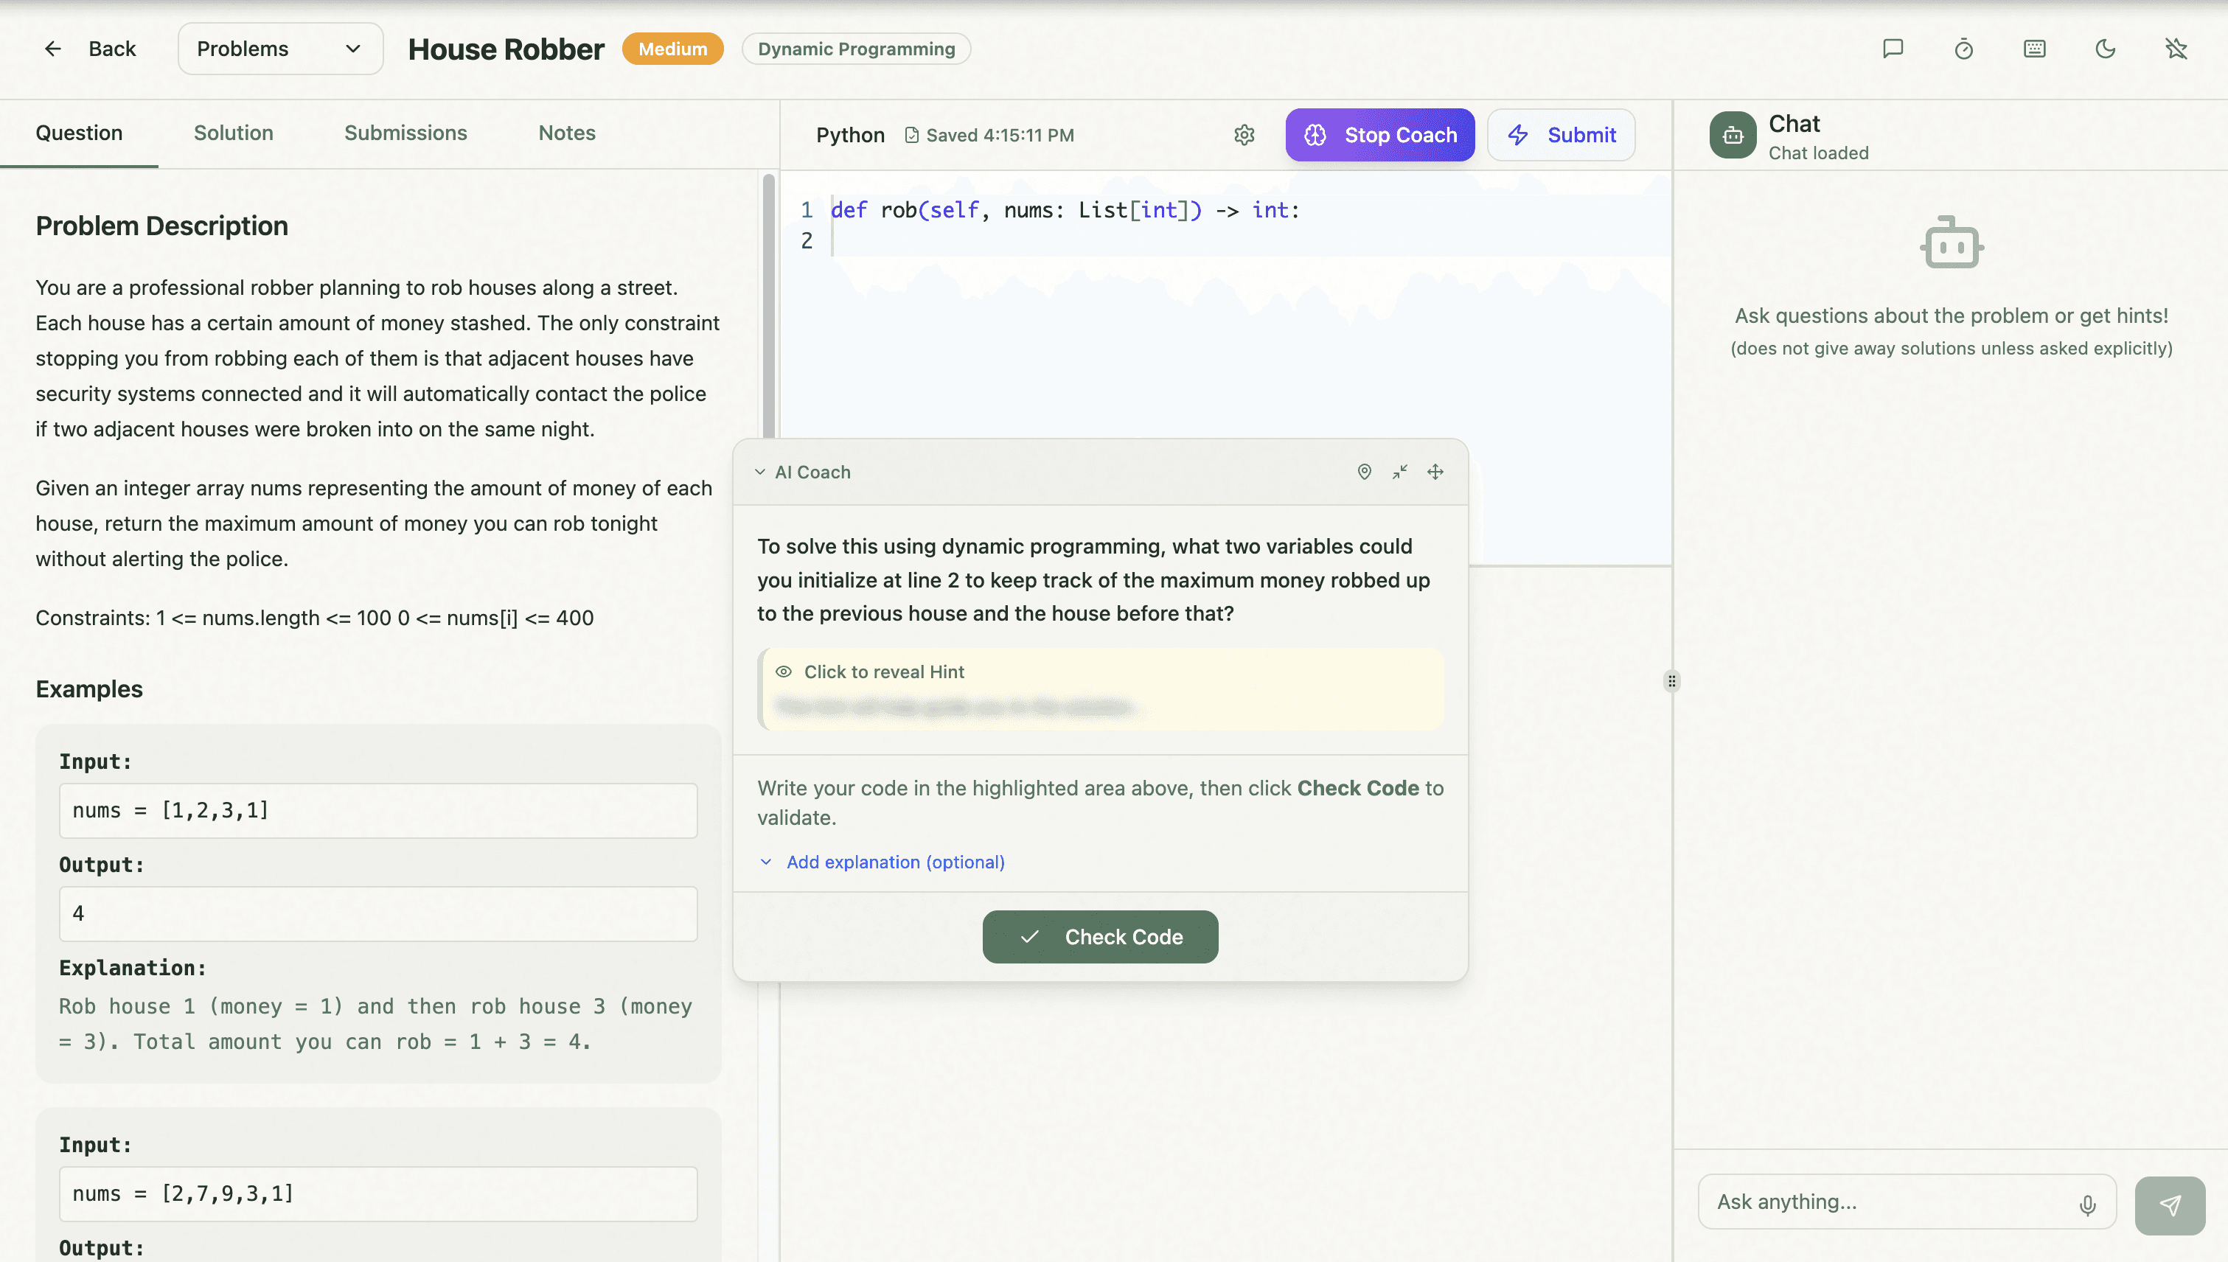Expand Add explanation (optional)
The width and height of the screenshot is (2228, 1262).
point(895,862)
